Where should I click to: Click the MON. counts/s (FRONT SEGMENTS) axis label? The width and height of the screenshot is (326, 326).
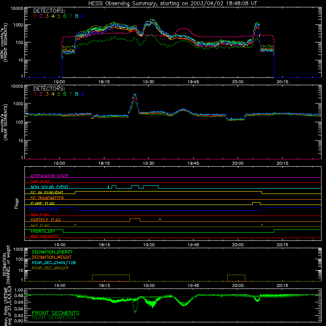tap(4, 42)
